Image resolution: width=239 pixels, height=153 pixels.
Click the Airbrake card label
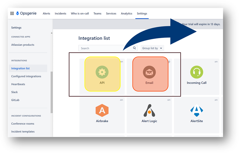coord(102,121)
